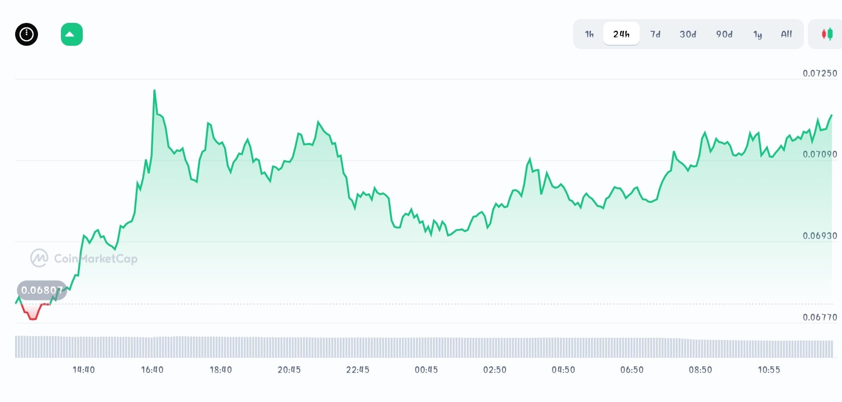This screenshot has width=842, height=402.
Task: Select the 1h time range
Action: point(589,34)
